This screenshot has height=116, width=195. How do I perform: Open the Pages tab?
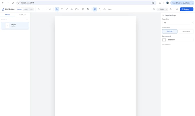click(7, 15)
